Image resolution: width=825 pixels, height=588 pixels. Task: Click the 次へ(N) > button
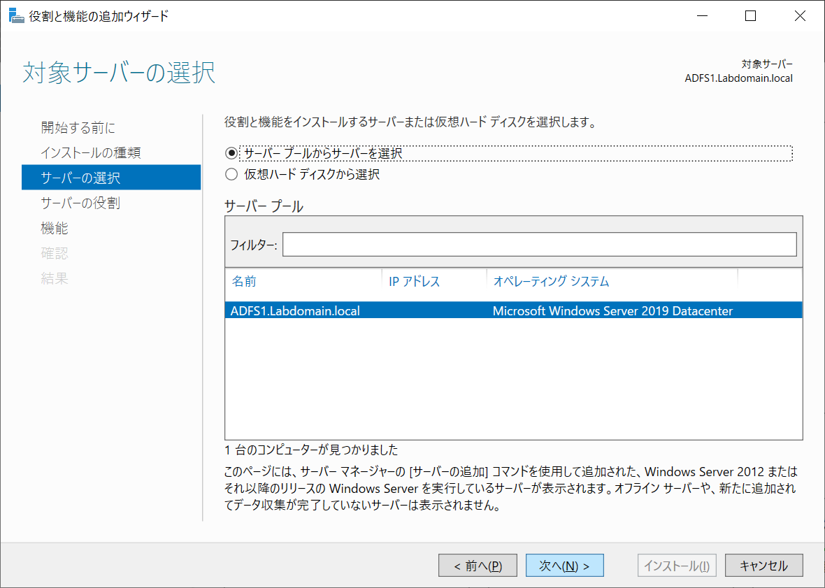tap(564, 566)
